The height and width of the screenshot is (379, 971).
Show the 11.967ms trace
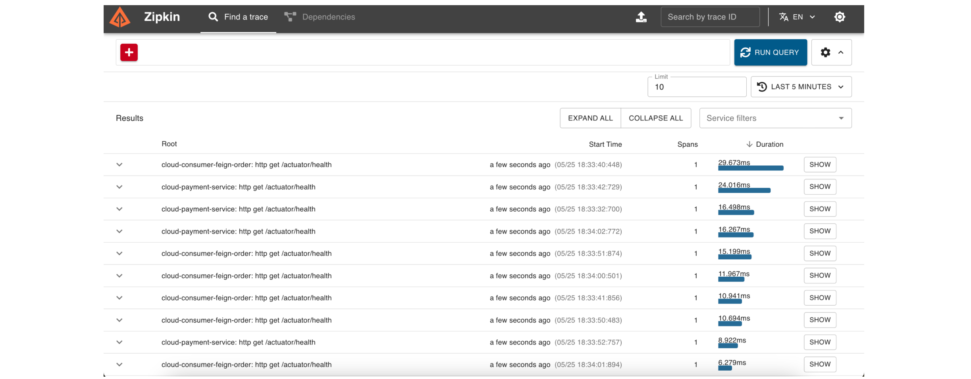[x=820, y=276]
